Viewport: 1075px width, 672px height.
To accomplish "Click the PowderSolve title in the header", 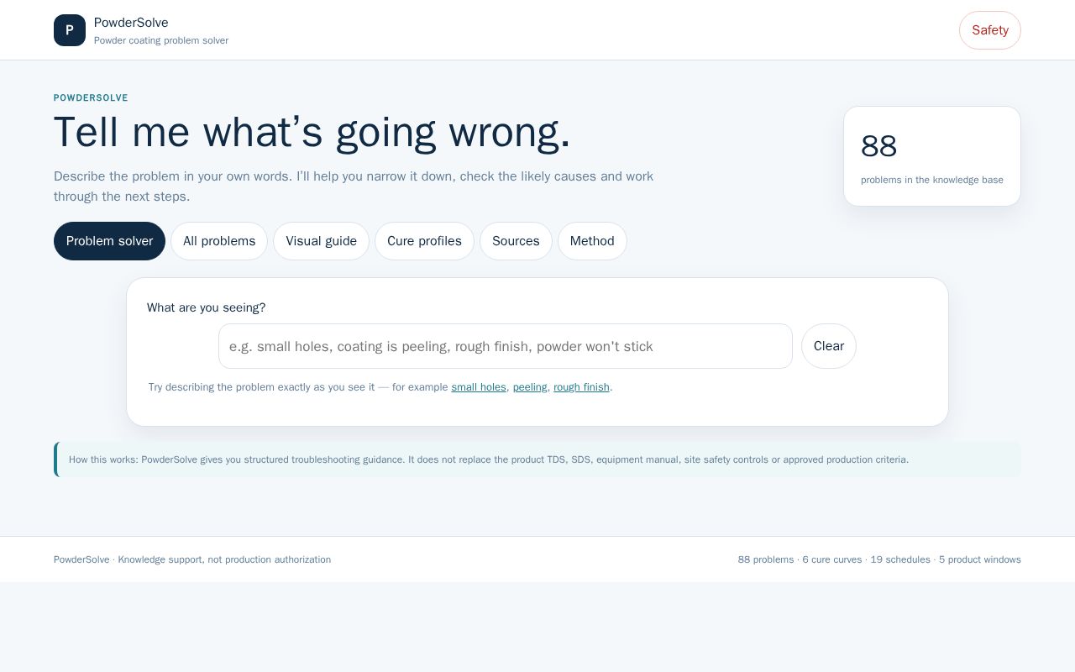I will tap(131, 23).
